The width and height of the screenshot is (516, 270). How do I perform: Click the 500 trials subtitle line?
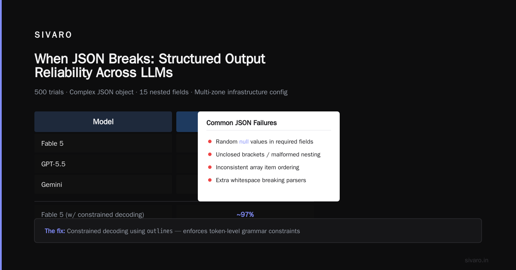point(161,92)
